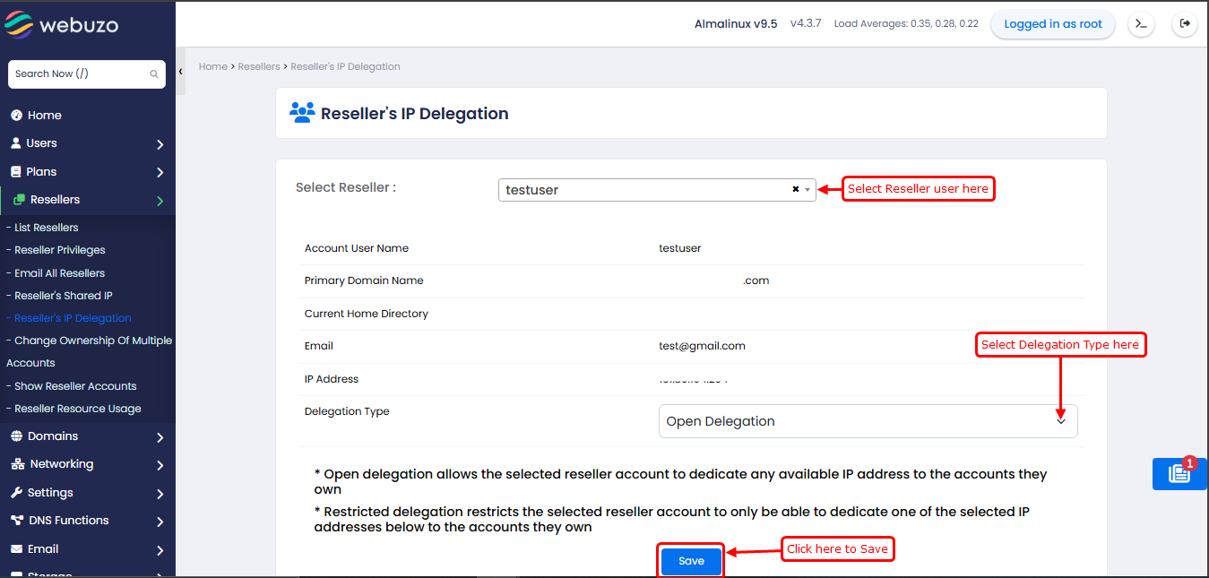
Task: Open the Delegation Type dropdown
Action: (x=867, y=421)
